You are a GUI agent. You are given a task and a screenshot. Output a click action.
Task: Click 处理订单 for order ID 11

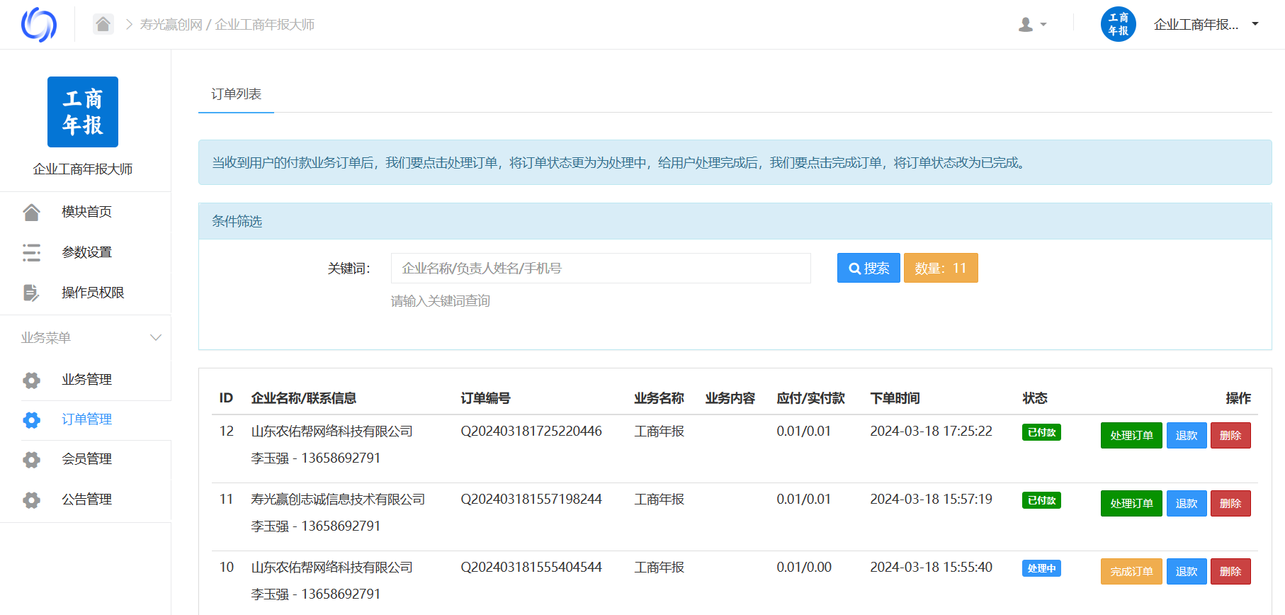click(x=1131, y=503)
